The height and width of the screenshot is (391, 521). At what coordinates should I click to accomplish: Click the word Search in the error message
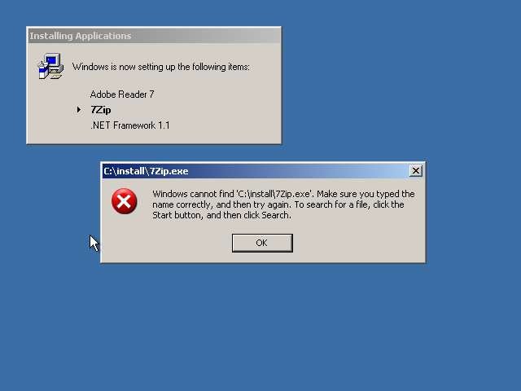tap(275, 215)
